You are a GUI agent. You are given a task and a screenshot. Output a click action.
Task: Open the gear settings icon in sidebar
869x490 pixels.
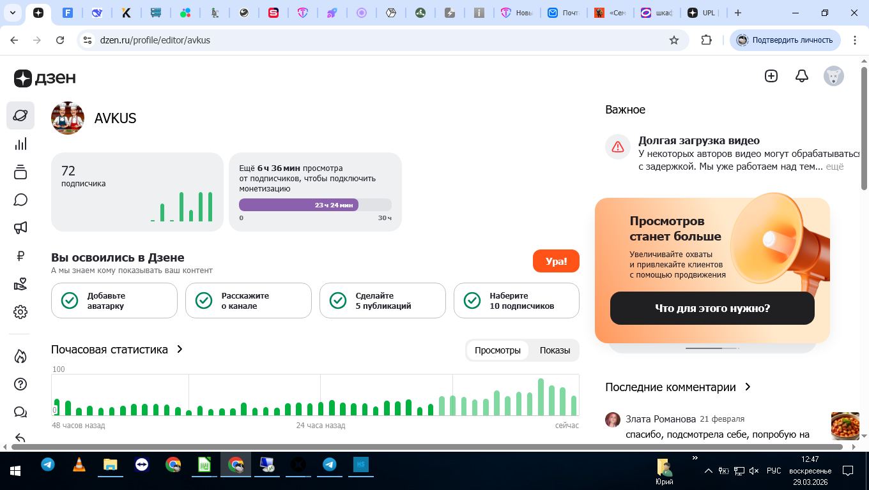[x=20, y=312]
